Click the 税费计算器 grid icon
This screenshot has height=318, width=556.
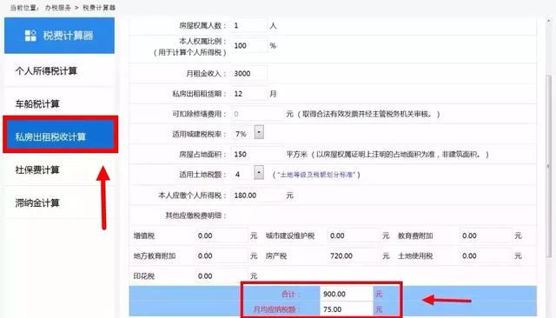tap(30, 36)
